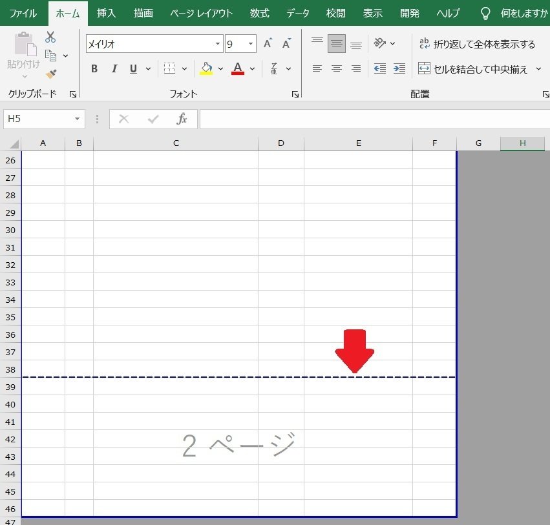Decrease font size with the smaller A icon
This screenshot has height=525, width=550.
click(286, 43)
